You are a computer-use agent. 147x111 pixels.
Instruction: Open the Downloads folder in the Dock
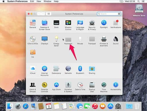tap(129, 106)
